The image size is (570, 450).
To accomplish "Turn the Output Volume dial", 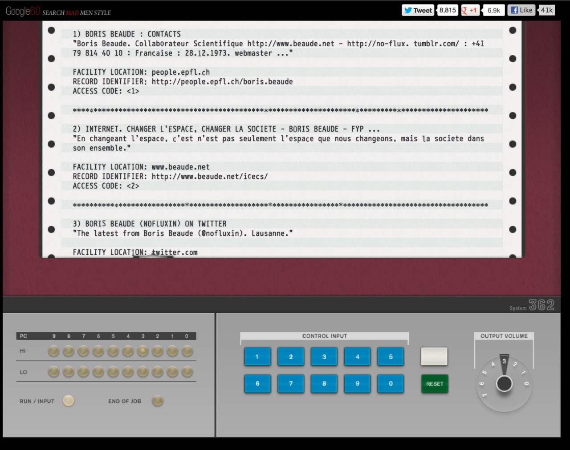I will pyautogui.click(x=504, y=383).
